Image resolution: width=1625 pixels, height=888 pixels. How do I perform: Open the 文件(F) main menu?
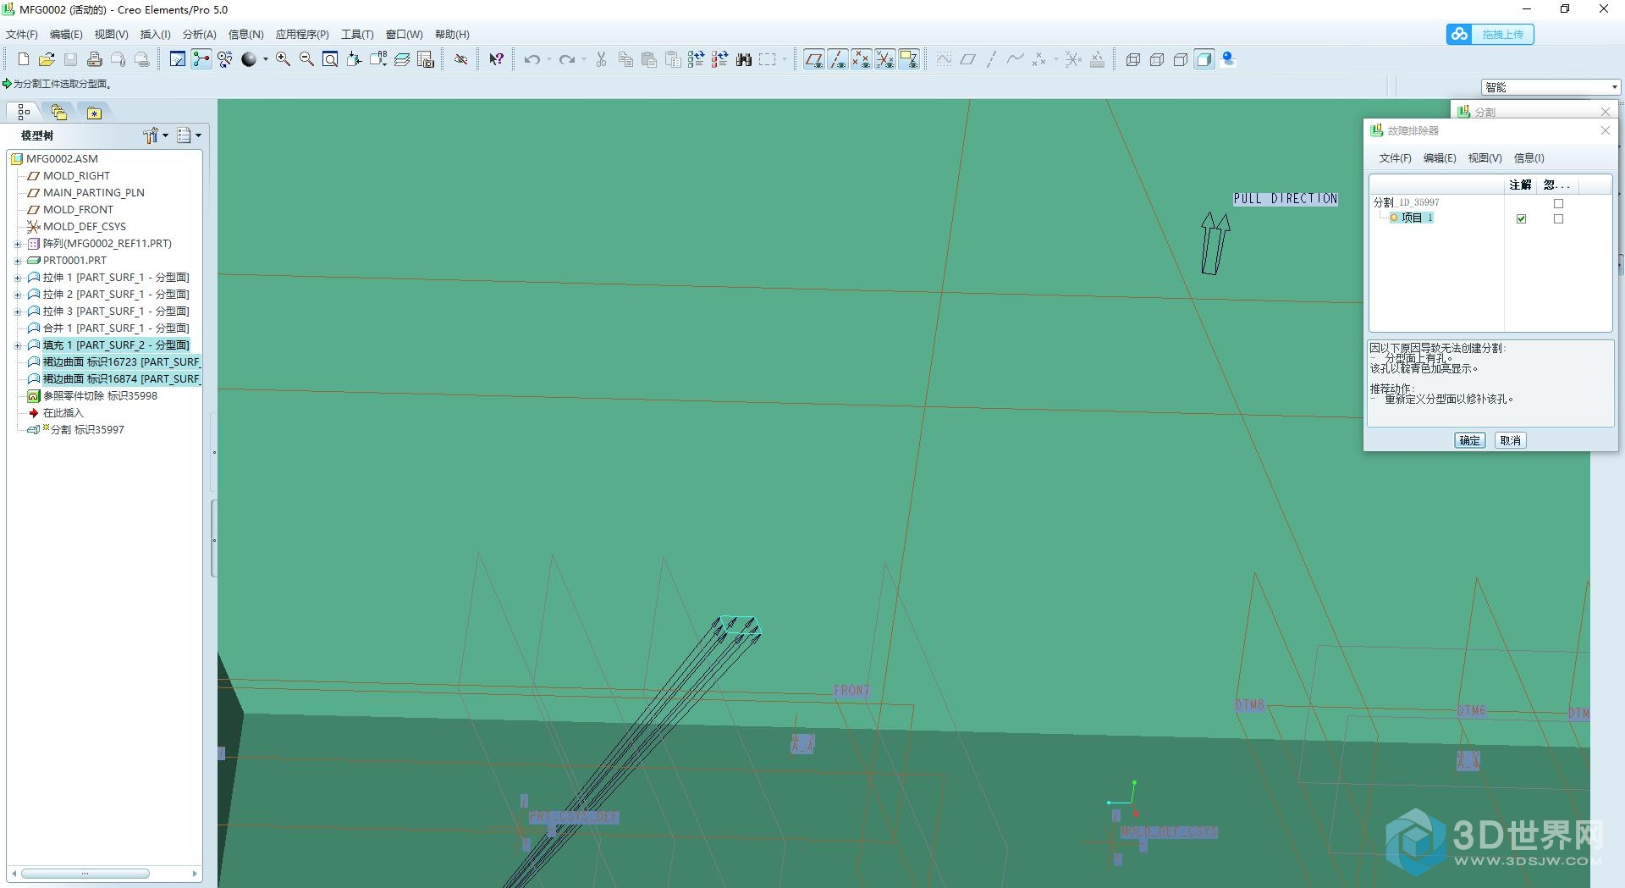click(x=22, y=35)
